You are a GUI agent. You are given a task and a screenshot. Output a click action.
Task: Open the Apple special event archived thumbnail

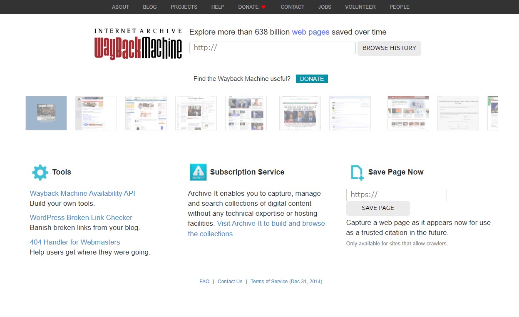click(408, 113)
